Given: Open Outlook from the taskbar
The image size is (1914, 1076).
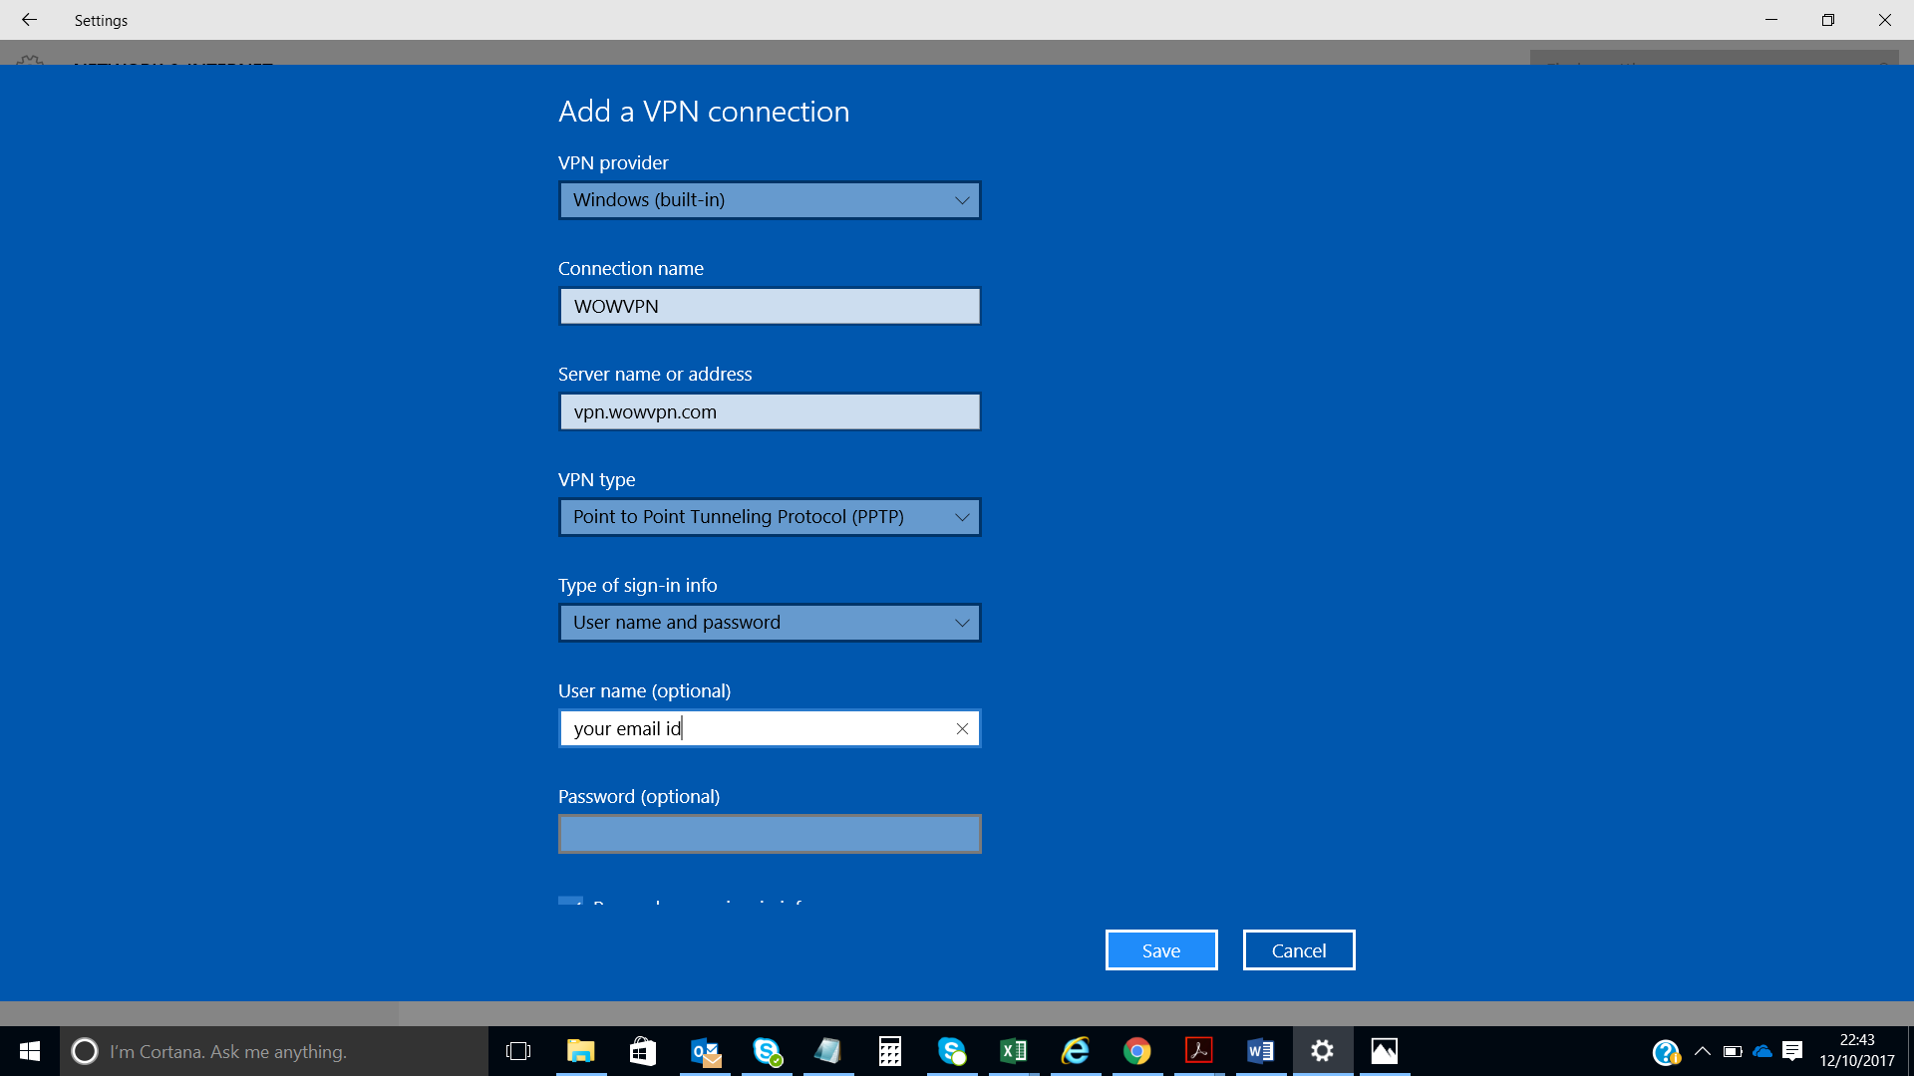Looking at the screenshot, I should coord(705,1051).
